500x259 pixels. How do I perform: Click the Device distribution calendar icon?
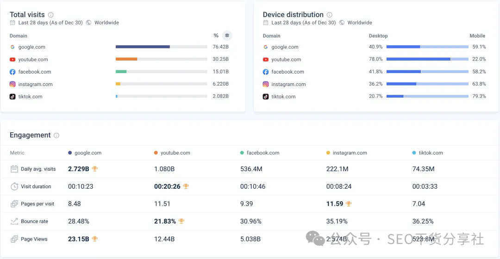pos(266,23)
